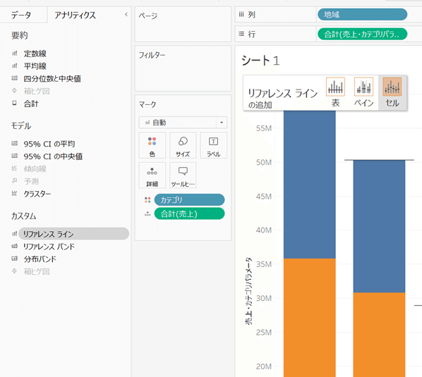Choose 95% CI の平均 model
The width and height of the screenshot is (422, 377).
(49, 144)
